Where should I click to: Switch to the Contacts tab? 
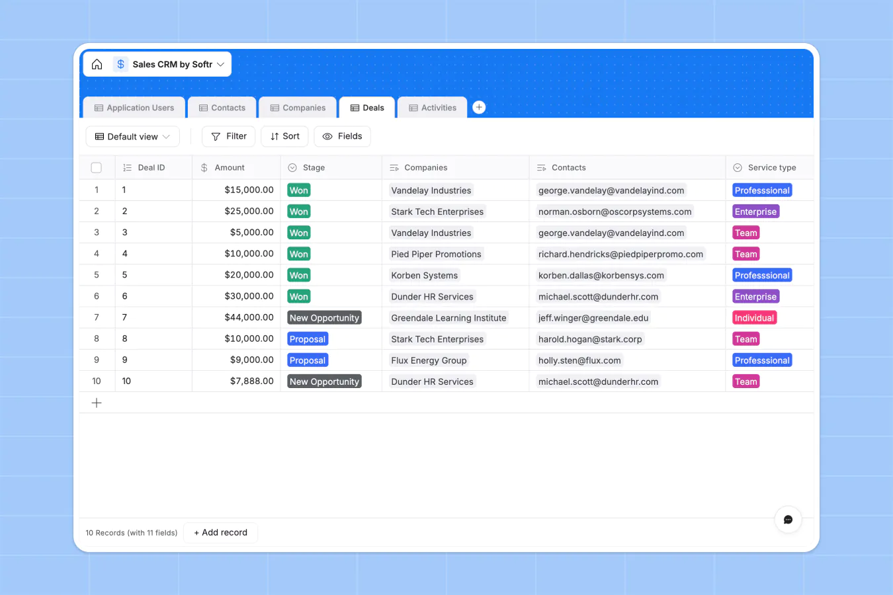coord(222,107)
